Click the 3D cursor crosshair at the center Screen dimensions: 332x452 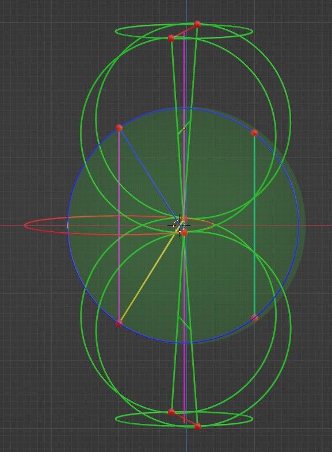[x=179, y=225]
